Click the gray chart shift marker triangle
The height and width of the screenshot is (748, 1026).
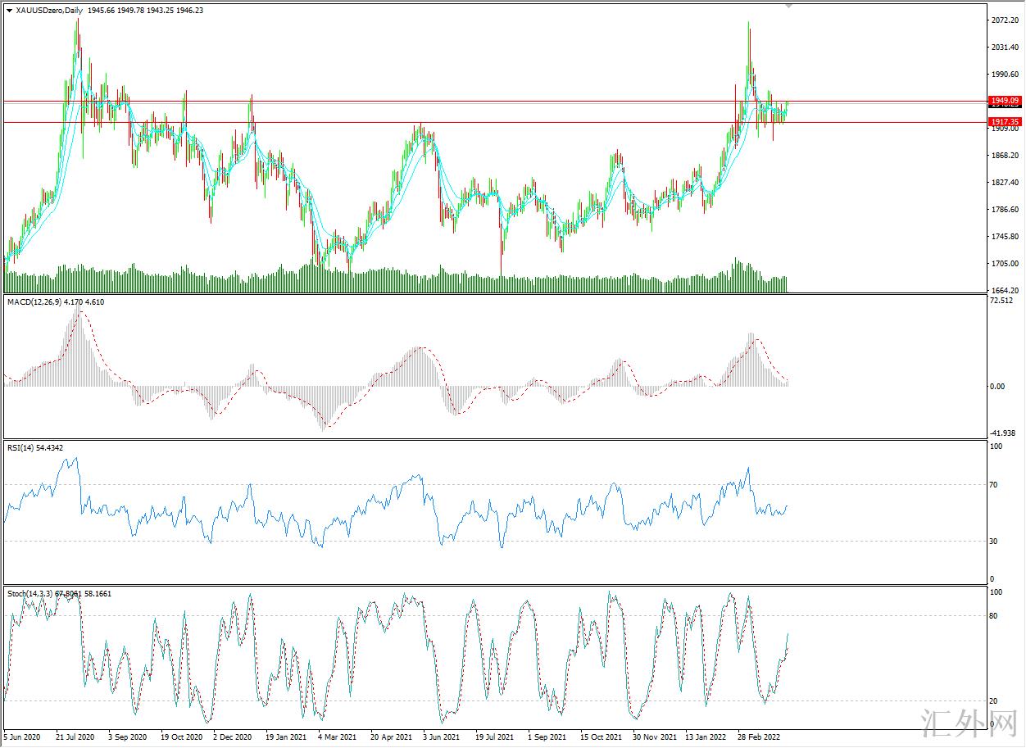point(789,6)
